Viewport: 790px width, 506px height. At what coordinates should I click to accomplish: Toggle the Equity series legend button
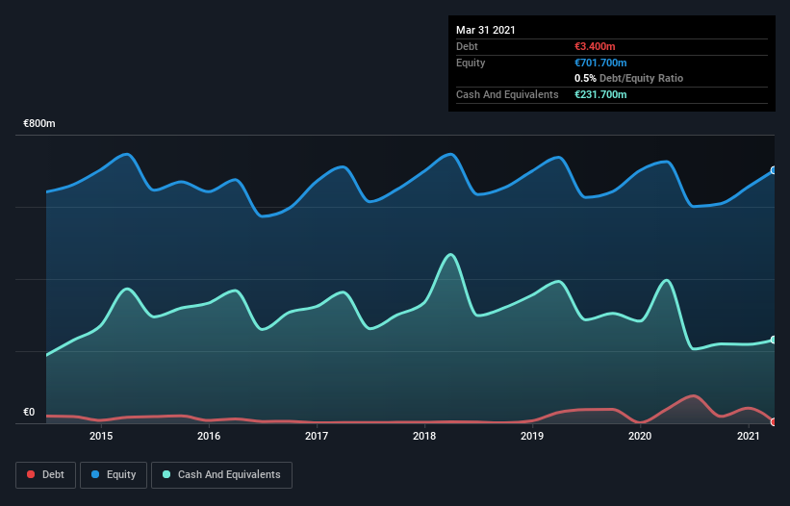(114, 475)
